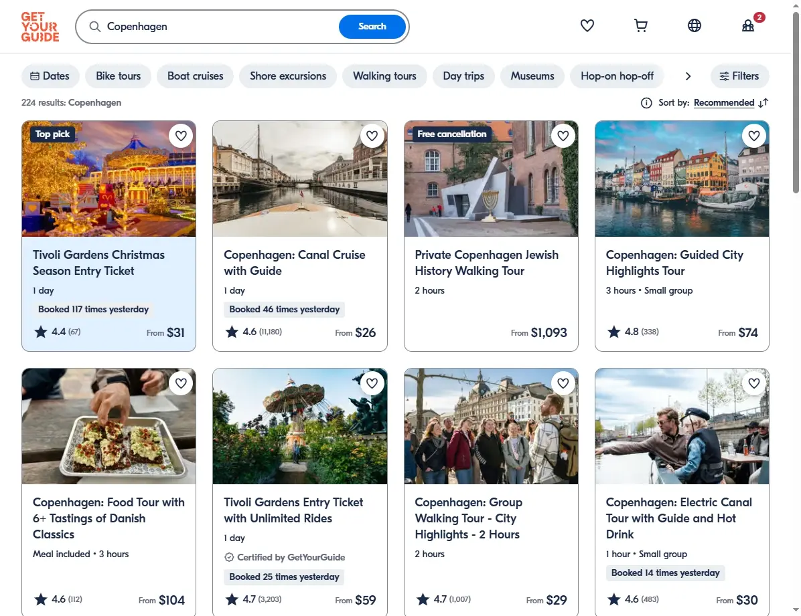This screenshot has height=616, width=801.
Task: Click the magnifier icon in search box
Action: [x=94, y=27]
